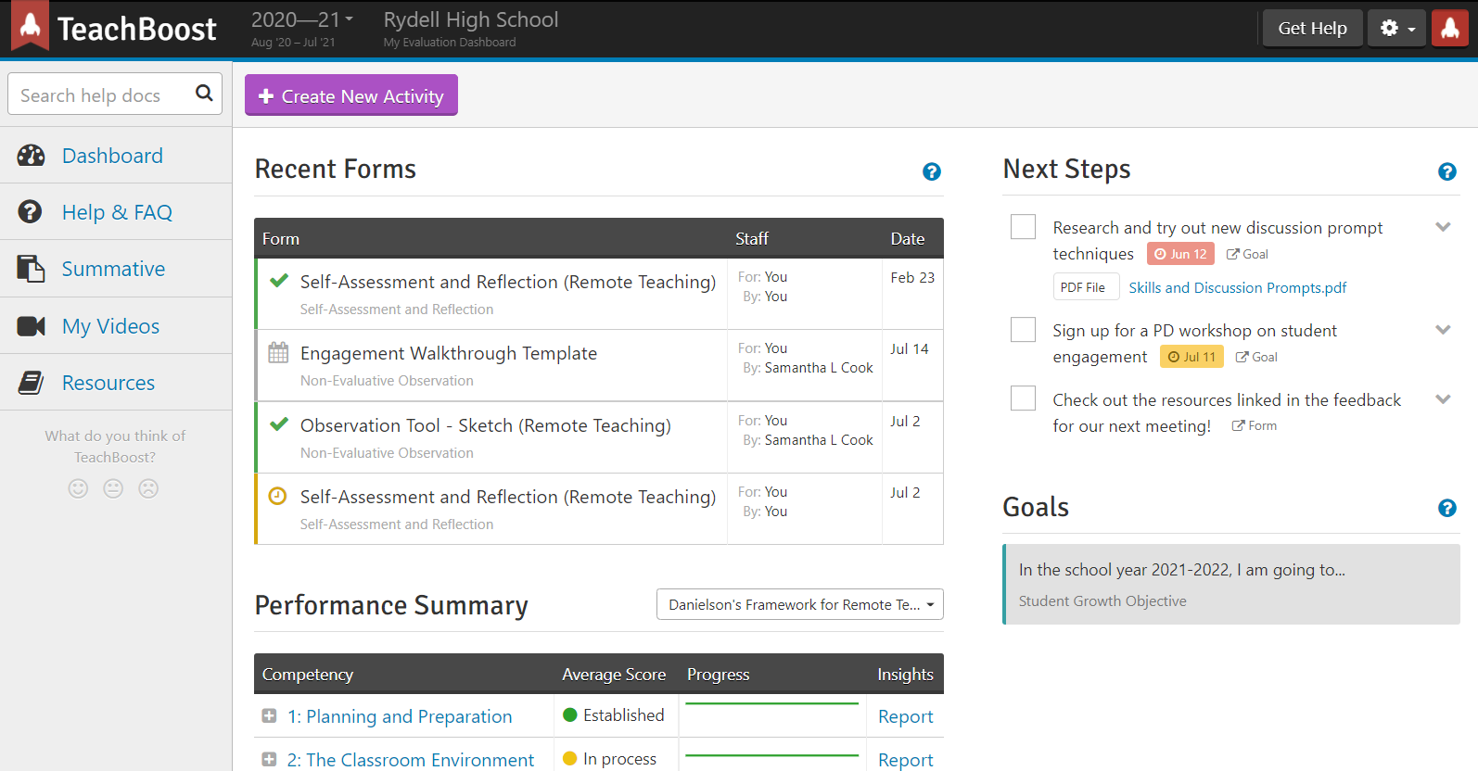This screenshot has width=1478, height=771.
Task: Click the Dashboard palette icon
Action: pyautogui.click(x=31, y=156)
